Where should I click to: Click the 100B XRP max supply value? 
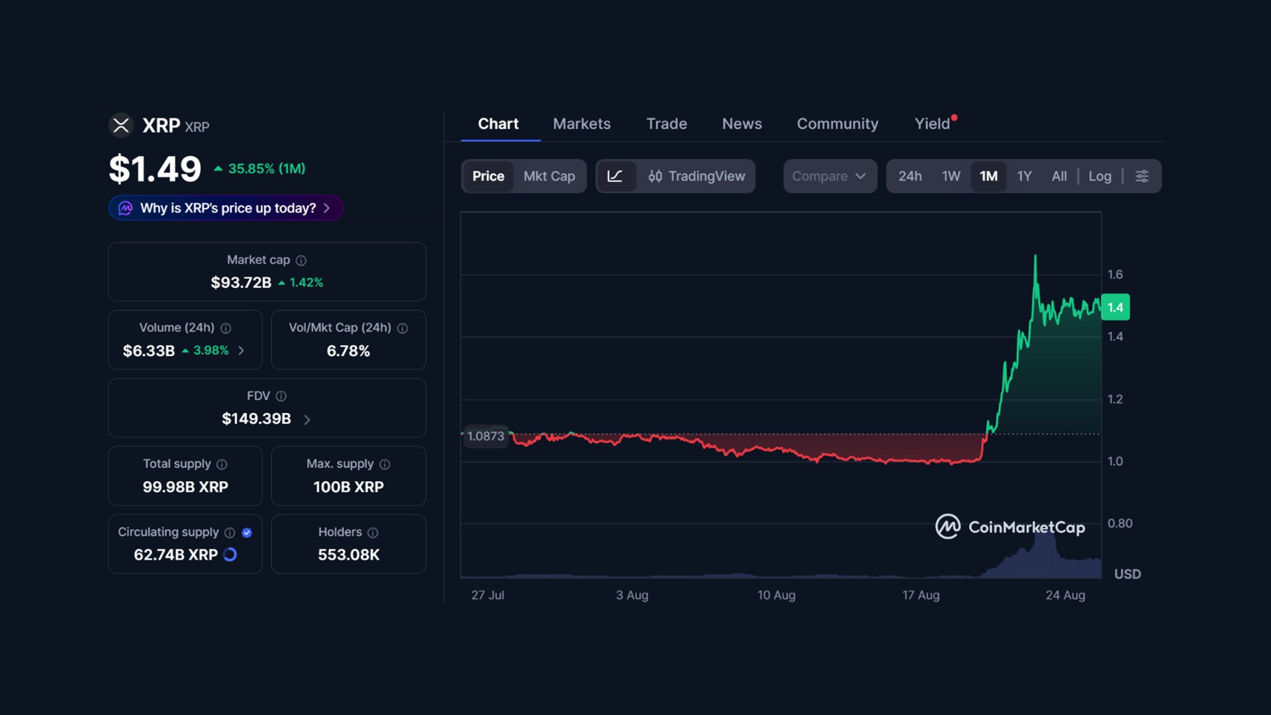pyautogui.click(x=348, y=487)
